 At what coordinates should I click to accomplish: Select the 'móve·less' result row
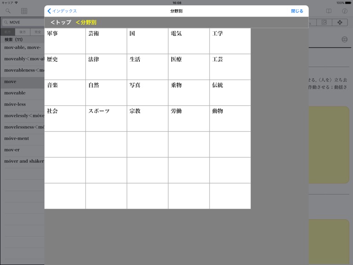(x=22, y=104)
